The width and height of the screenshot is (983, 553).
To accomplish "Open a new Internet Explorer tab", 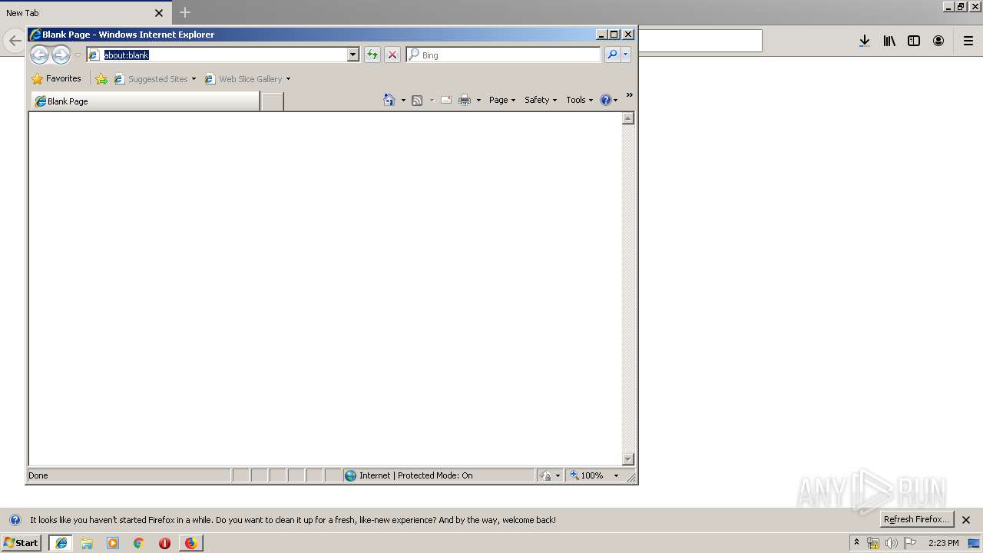I will pos(273,101).
